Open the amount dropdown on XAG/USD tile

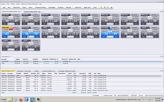pos(33,37)
